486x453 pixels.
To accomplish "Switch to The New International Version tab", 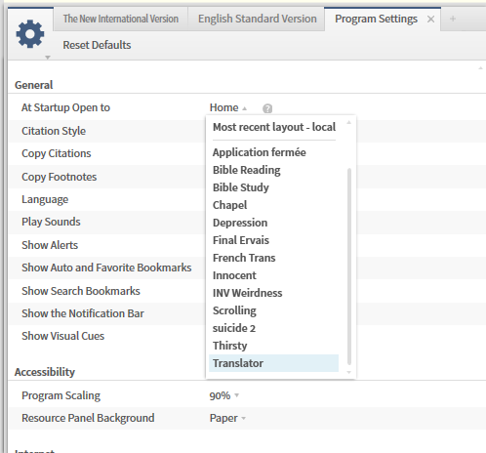I will click(x=121, y=19).
